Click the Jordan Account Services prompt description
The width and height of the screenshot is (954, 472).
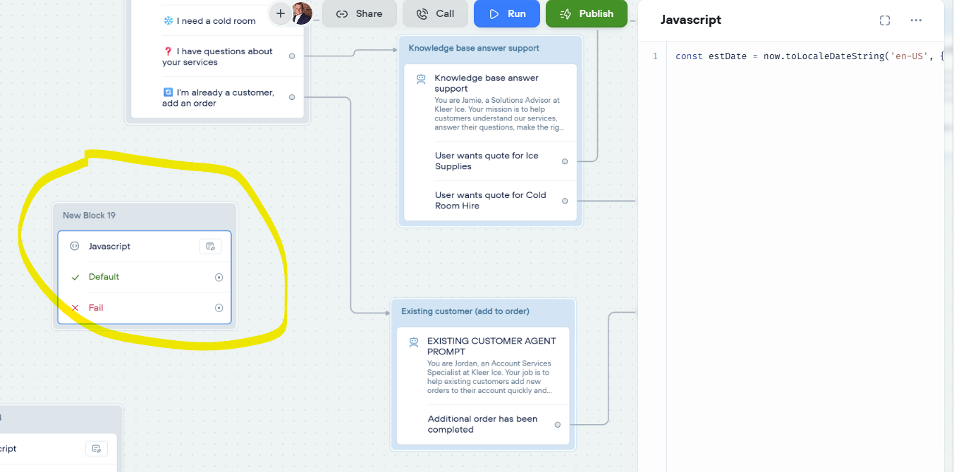tap(490, 378)
